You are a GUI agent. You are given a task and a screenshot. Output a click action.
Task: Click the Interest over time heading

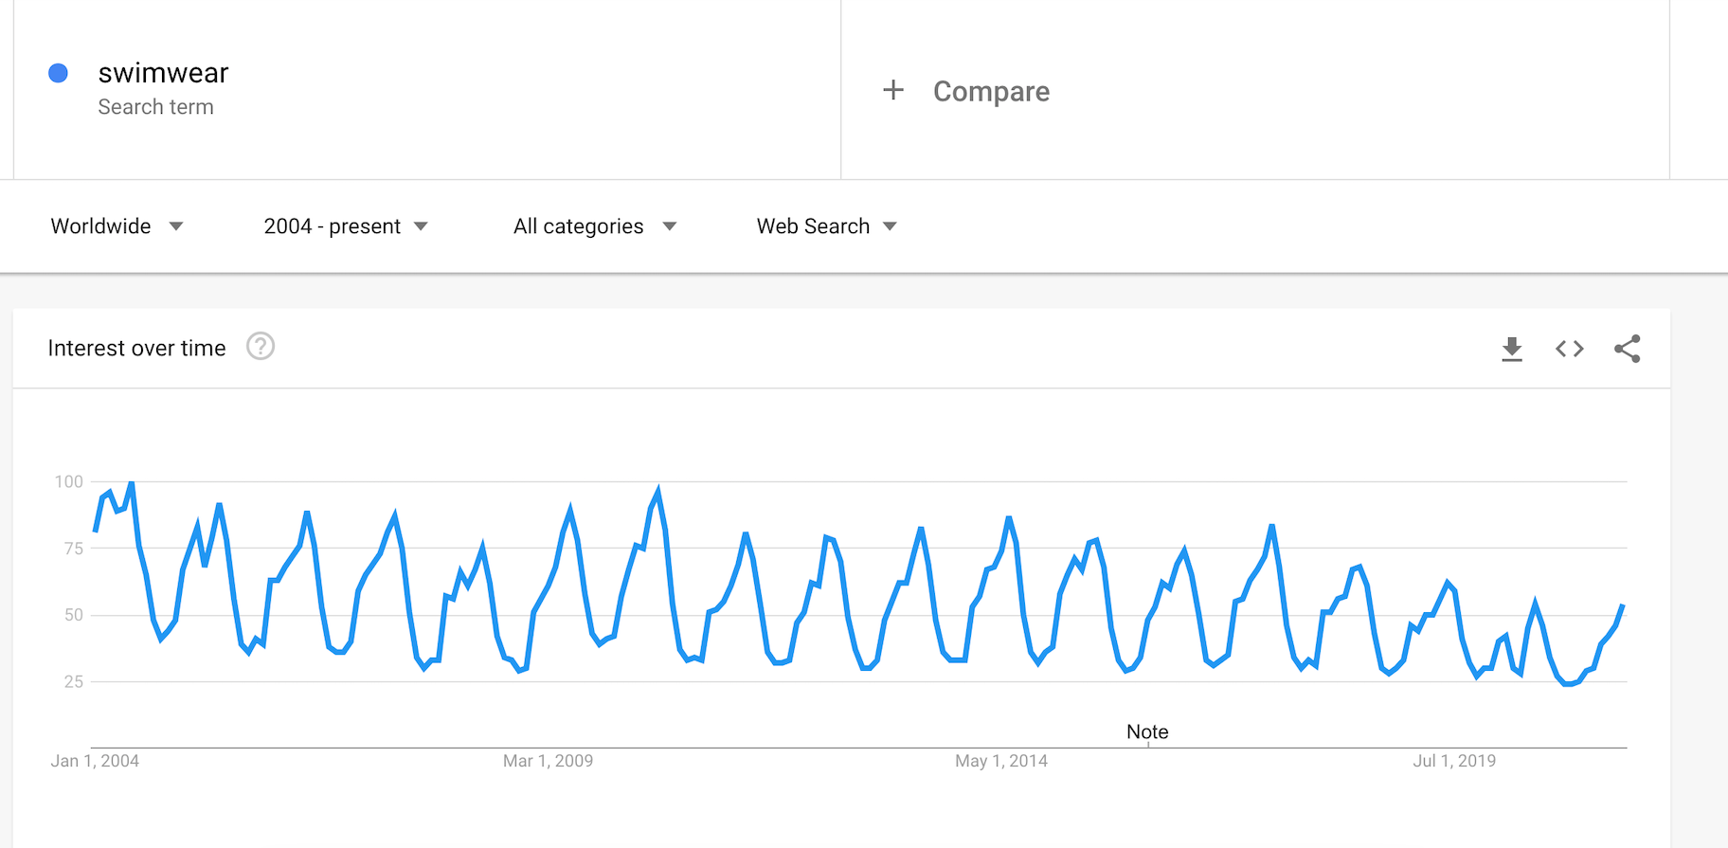(x=136, y=349)
